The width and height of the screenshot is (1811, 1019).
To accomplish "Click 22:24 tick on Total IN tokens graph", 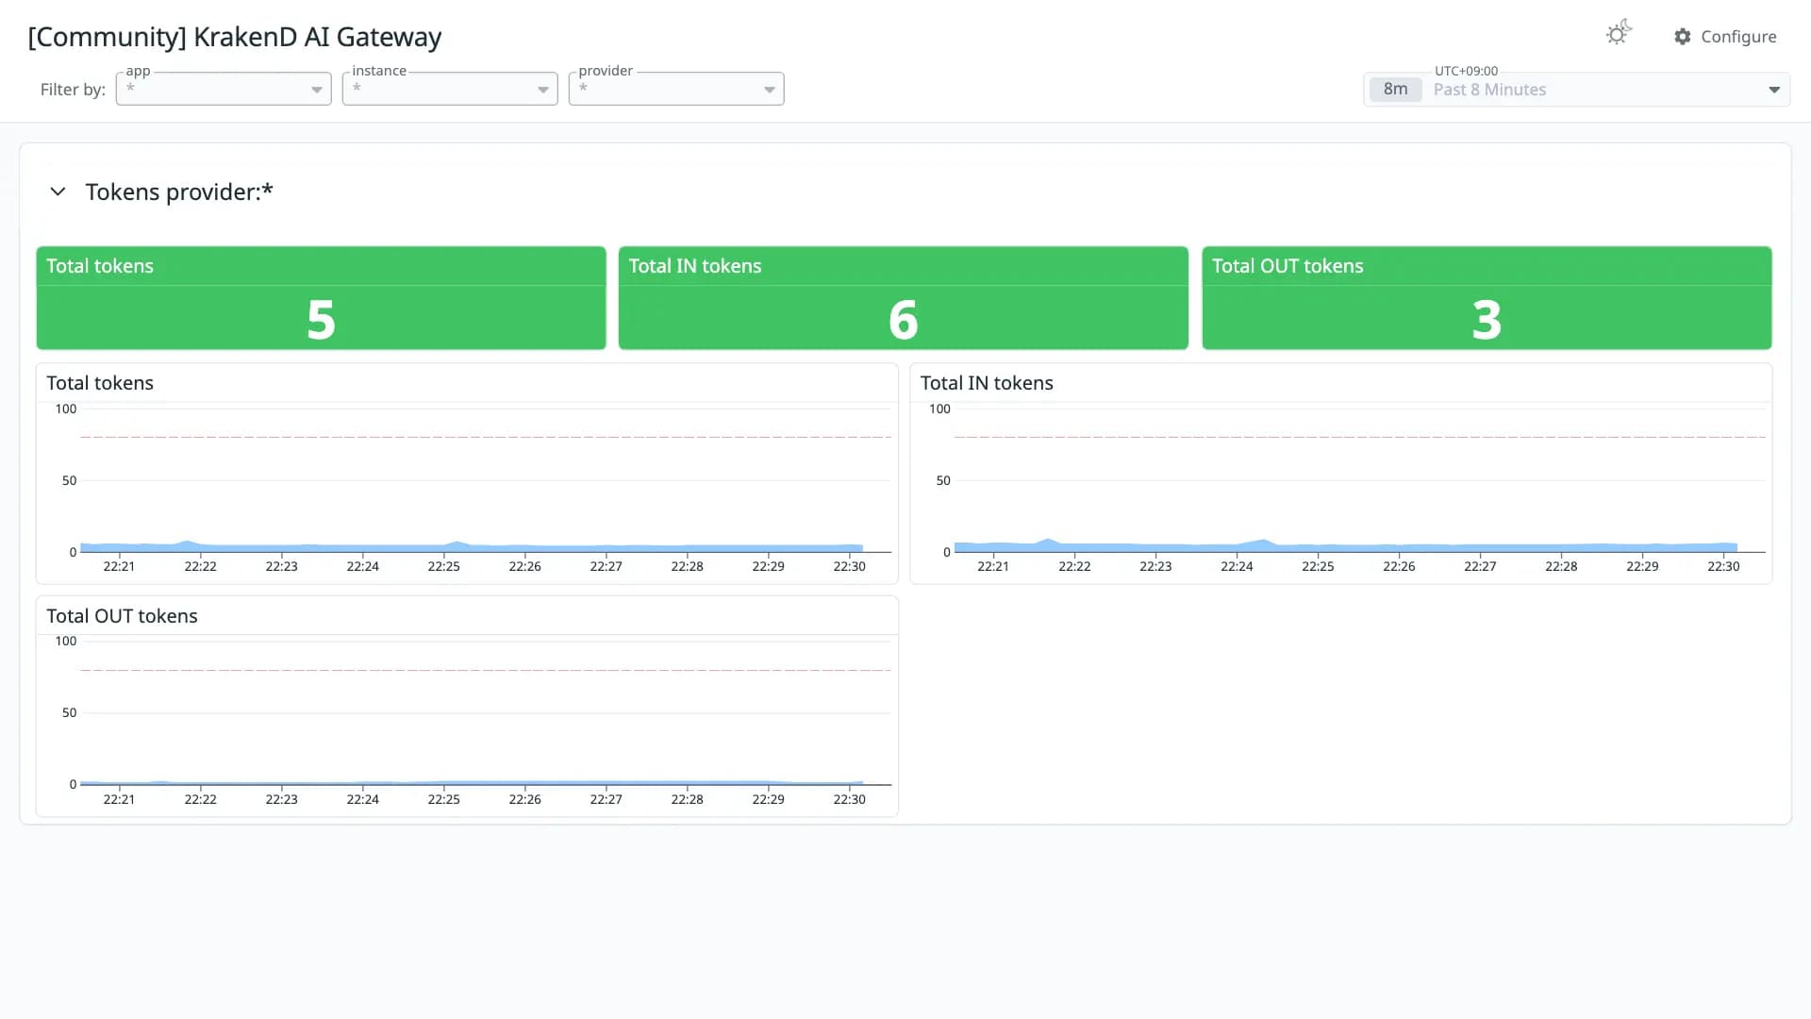I will tap(1237, 566).
